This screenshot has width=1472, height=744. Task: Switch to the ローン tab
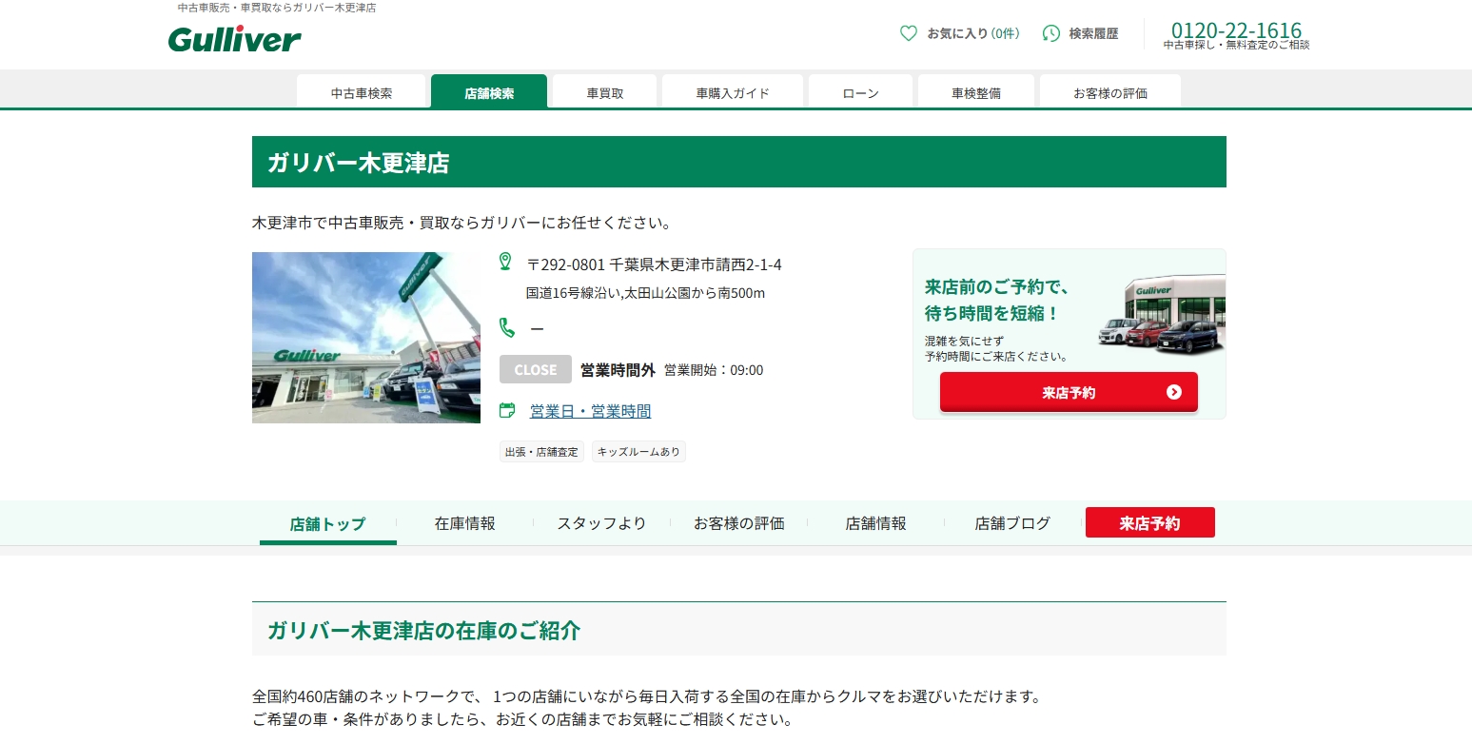(860, 93)
